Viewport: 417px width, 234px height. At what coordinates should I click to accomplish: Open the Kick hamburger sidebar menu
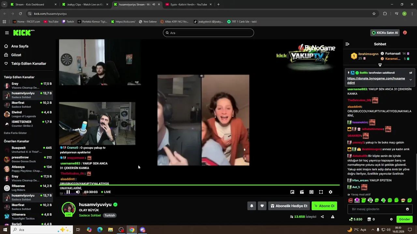tap(7, 33)
